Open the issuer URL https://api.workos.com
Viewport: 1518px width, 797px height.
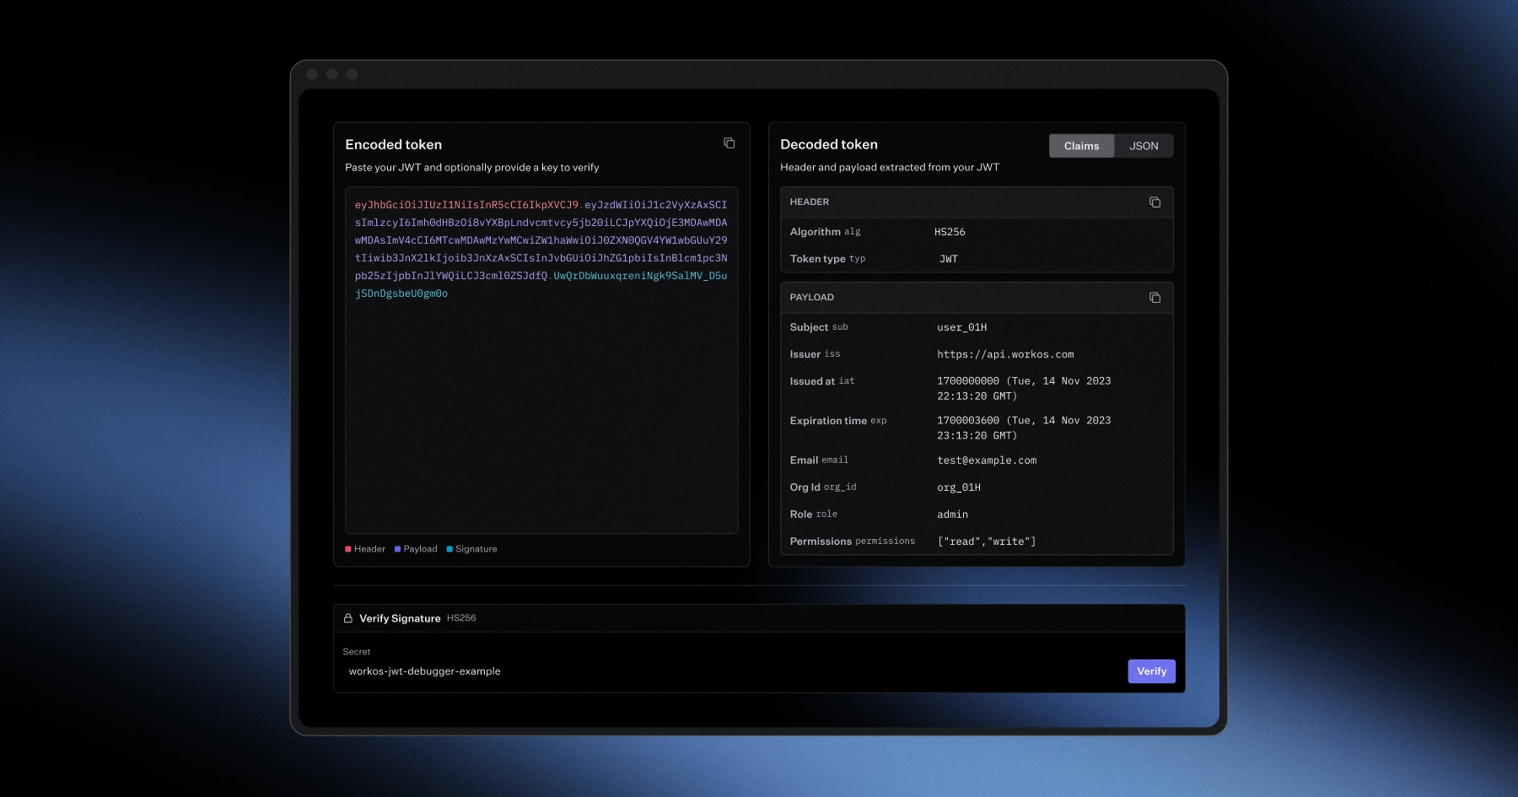point(1005,353)
